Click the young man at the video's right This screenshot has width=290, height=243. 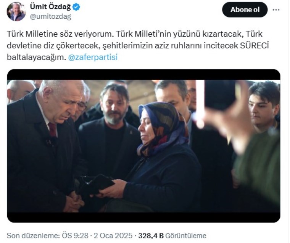264,105
